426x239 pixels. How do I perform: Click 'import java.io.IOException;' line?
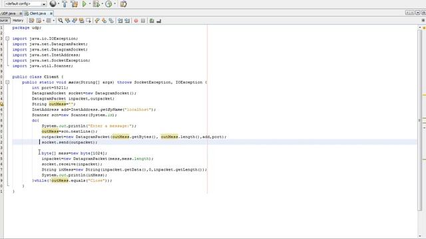(45, 39)
